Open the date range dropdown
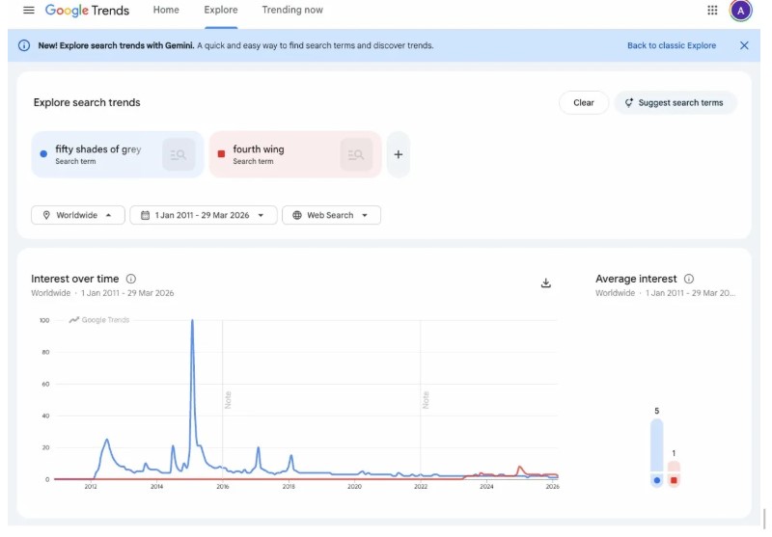The image size is (772, 537). click(204, 215)
